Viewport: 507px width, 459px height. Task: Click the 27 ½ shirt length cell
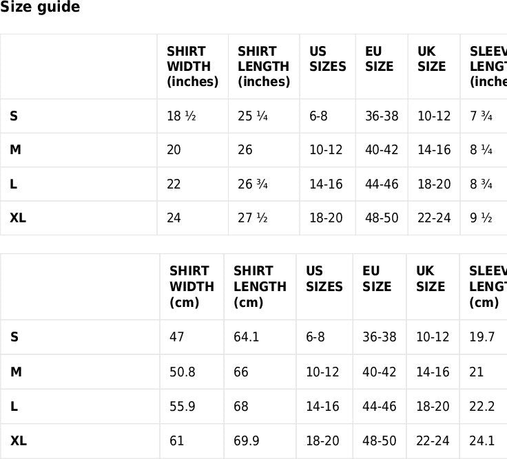253,218
